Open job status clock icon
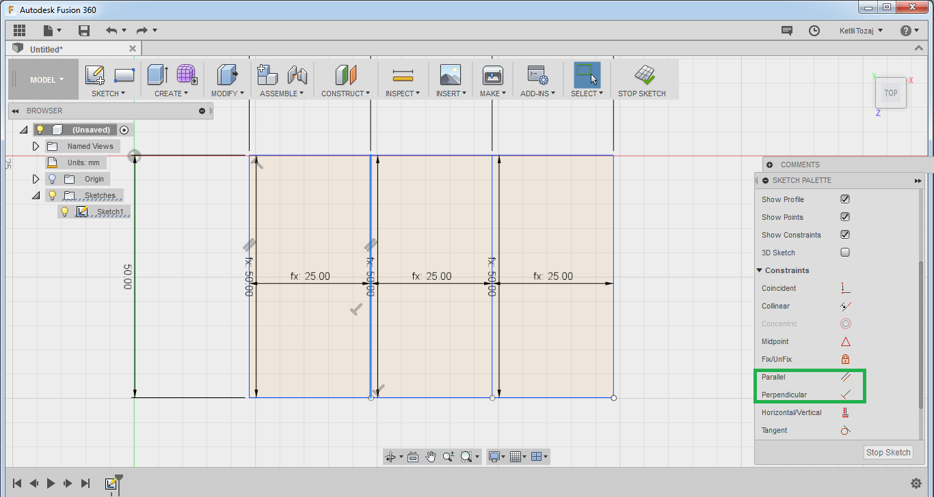 [814, 30]
